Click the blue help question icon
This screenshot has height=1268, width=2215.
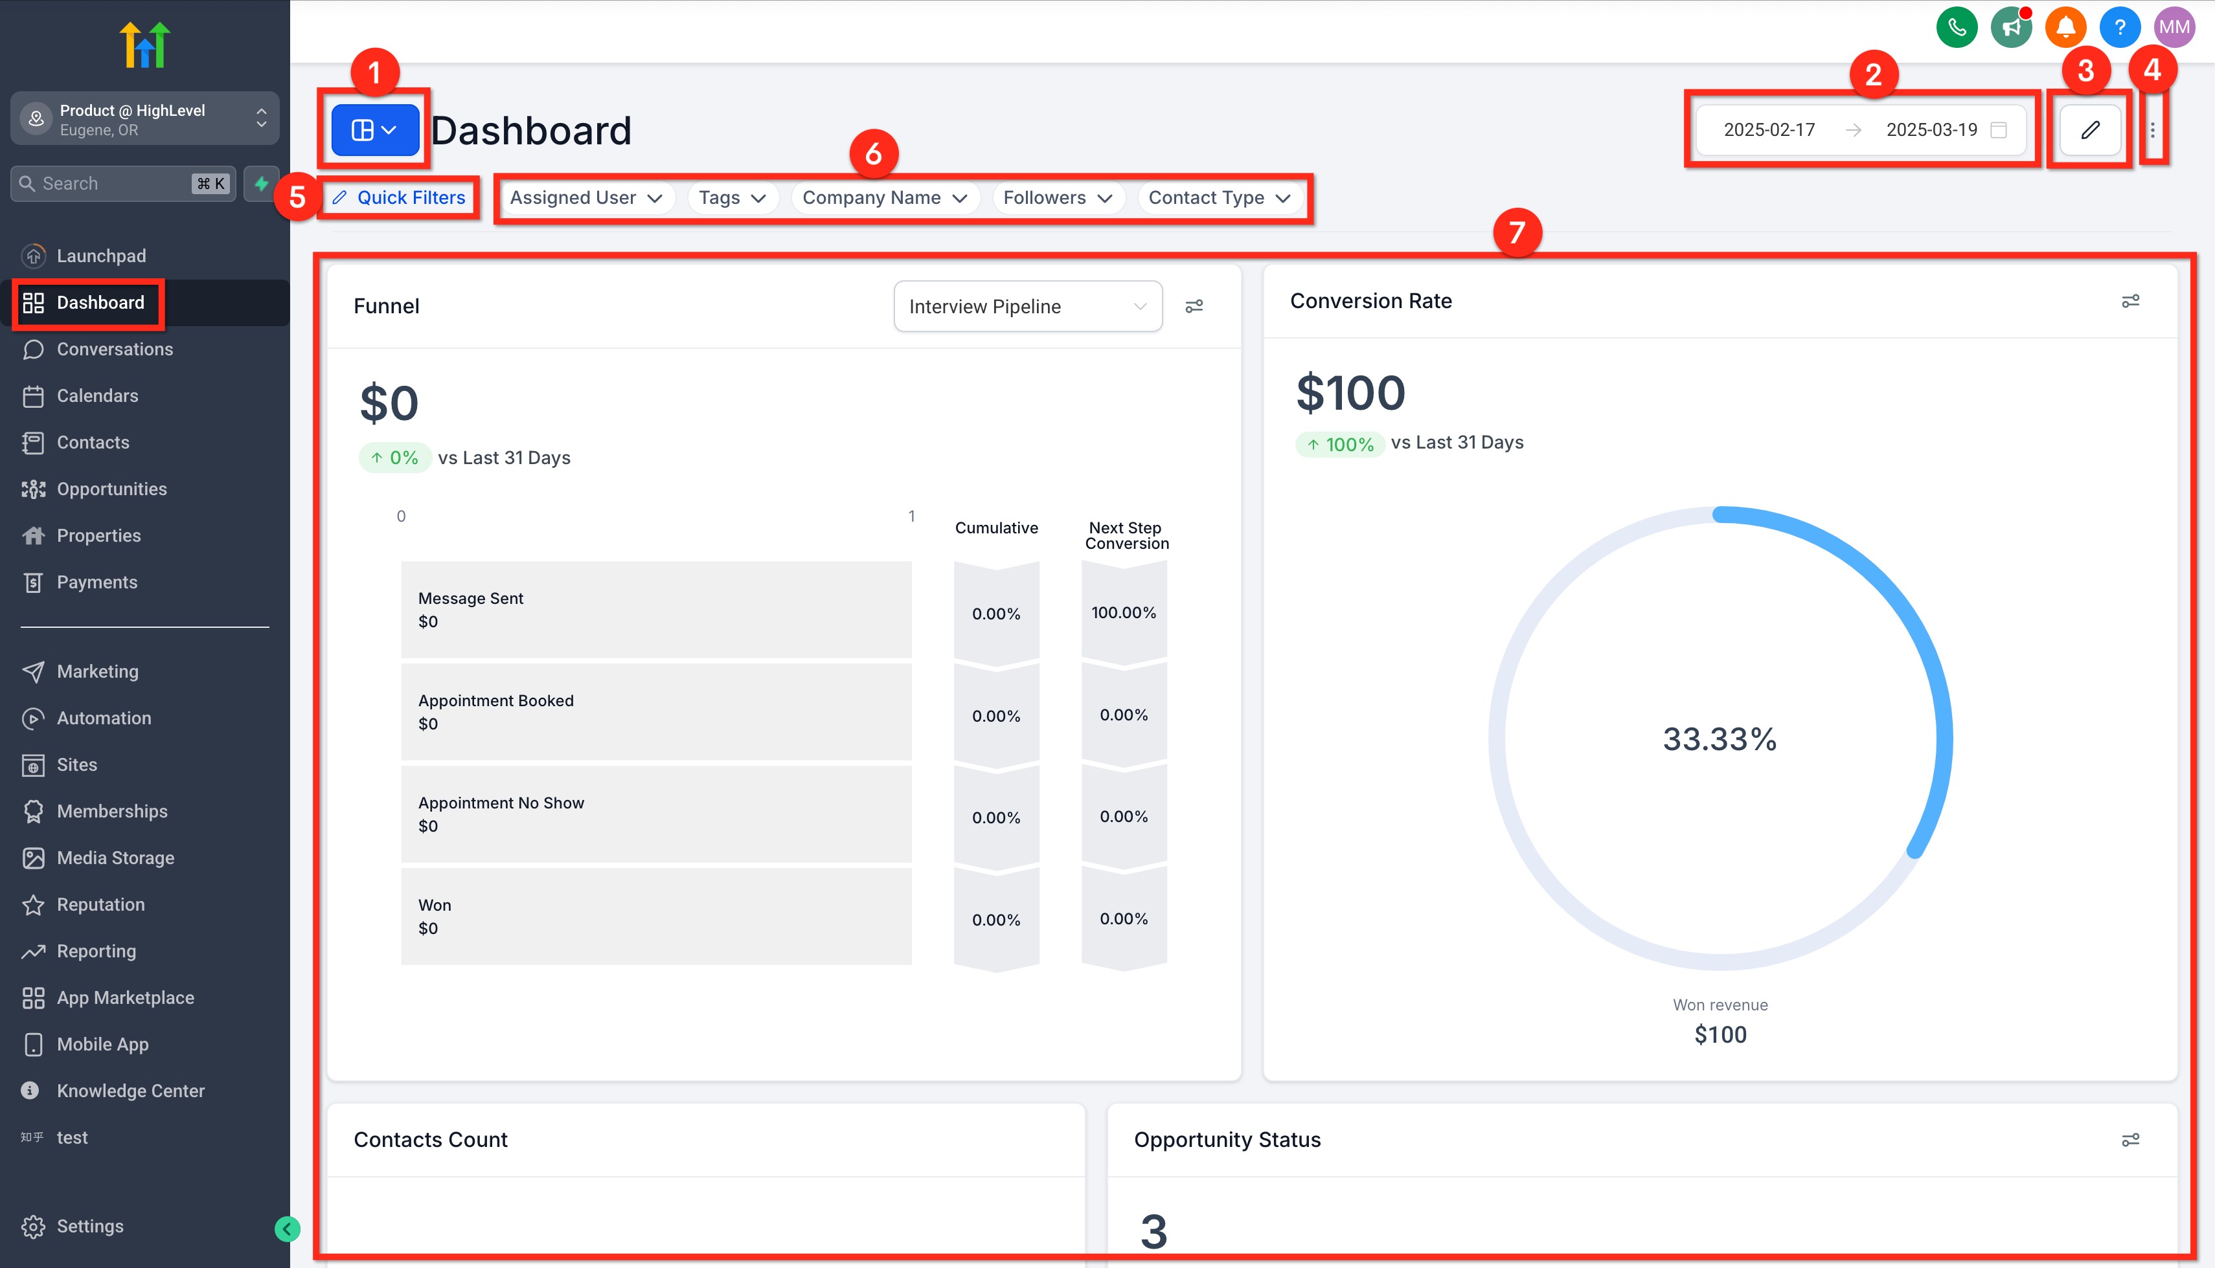click(2119, 27)
